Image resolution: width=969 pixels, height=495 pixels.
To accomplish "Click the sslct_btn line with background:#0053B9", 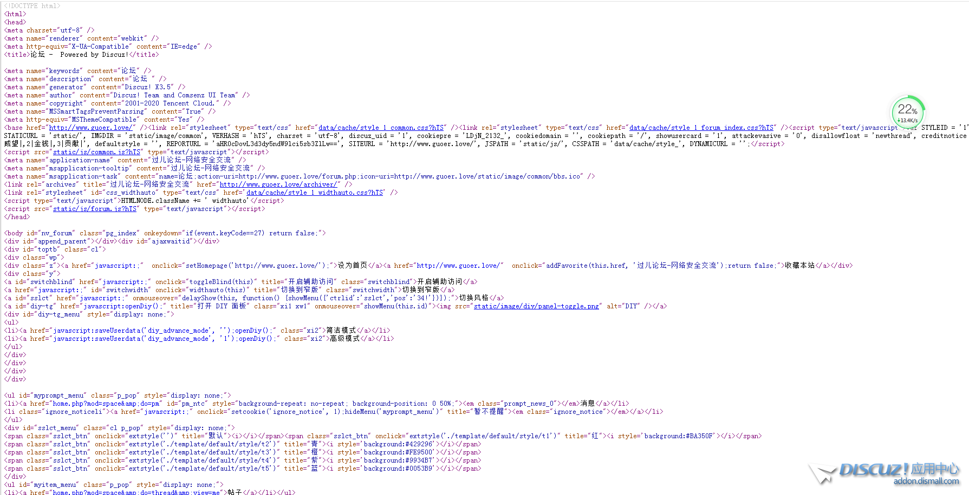I will click(x=243, y=468).
